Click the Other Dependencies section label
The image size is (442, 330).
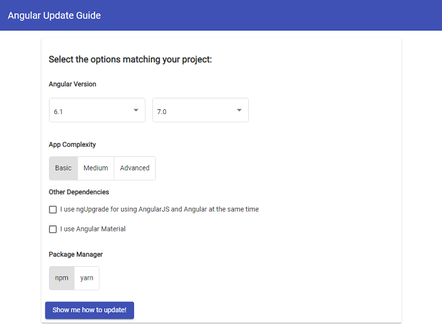pyautogui.click(x=79, y=192)
